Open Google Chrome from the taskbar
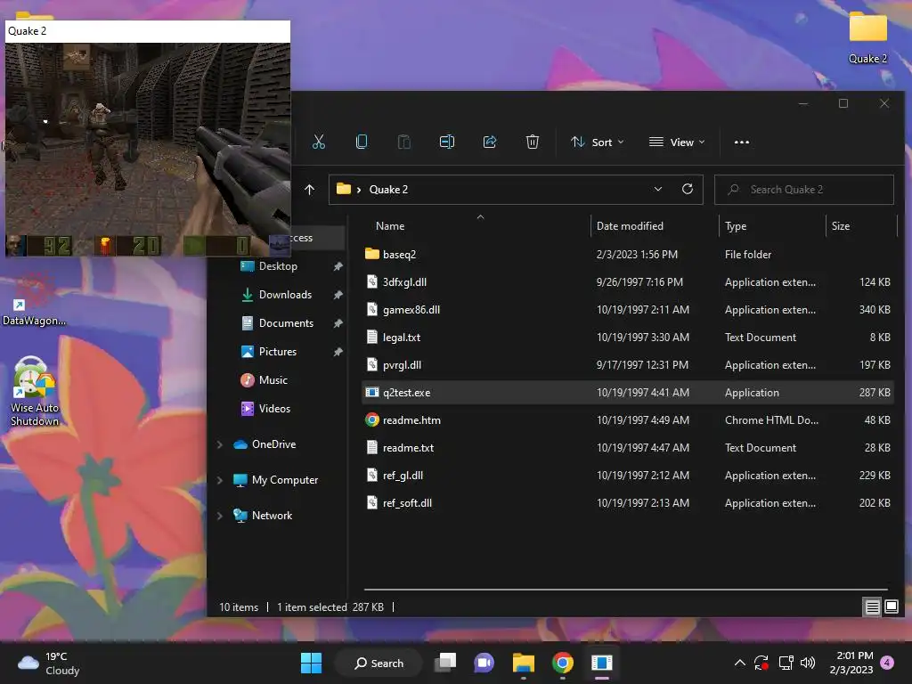 [x=563, y=663]
